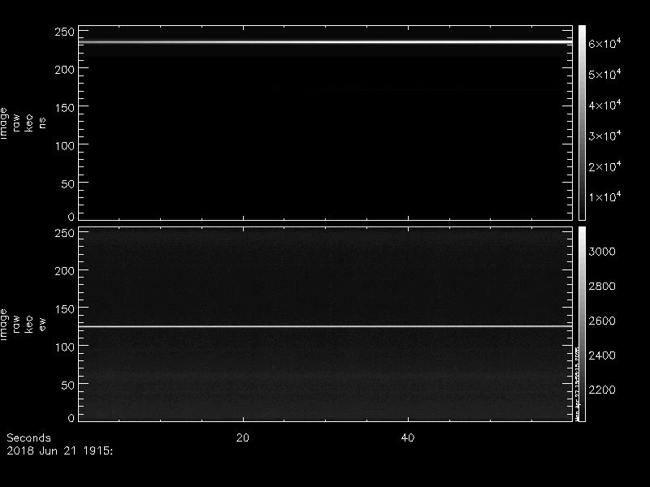Click x-axis tick label '20'
Viewport: 650px width, 487px height.
242,437
